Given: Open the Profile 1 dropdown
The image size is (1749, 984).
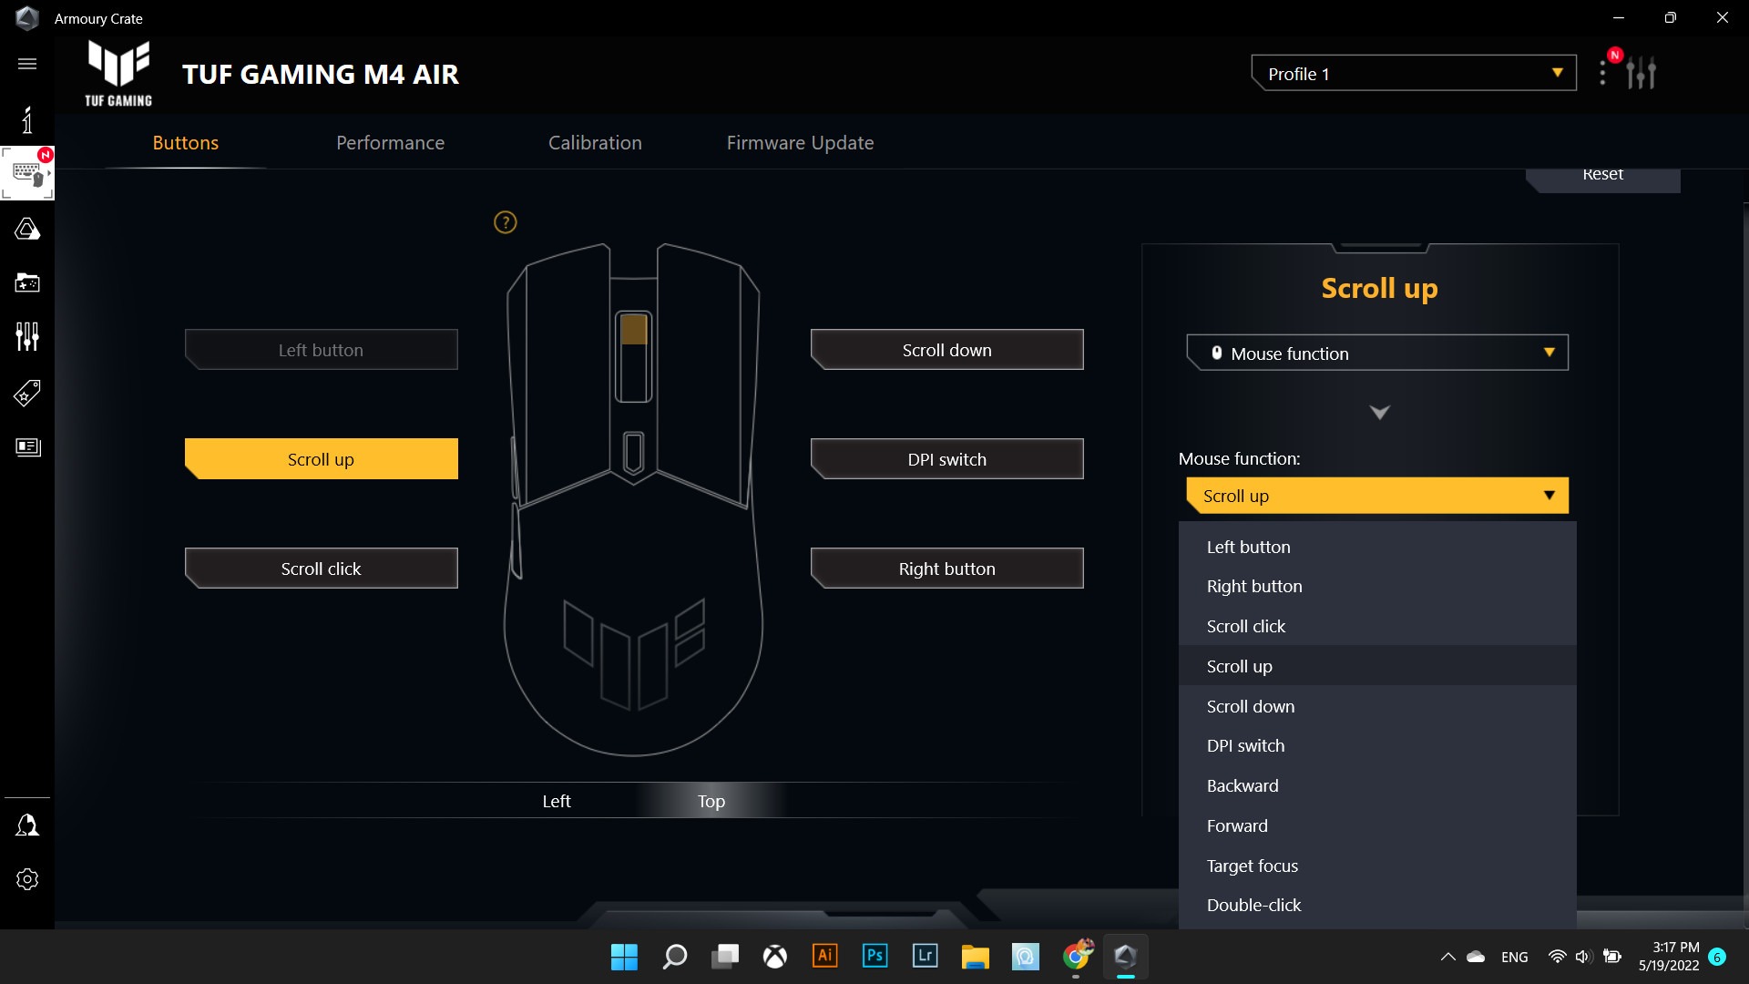Looking at the screenshot, I should pyautogui.click(x=1414, y=74).
